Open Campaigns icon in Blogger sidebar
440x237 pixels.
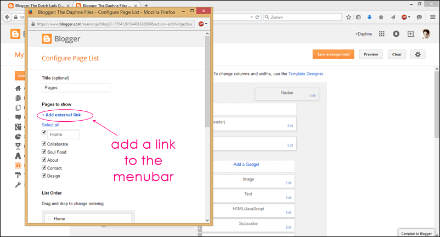point(18,156)
